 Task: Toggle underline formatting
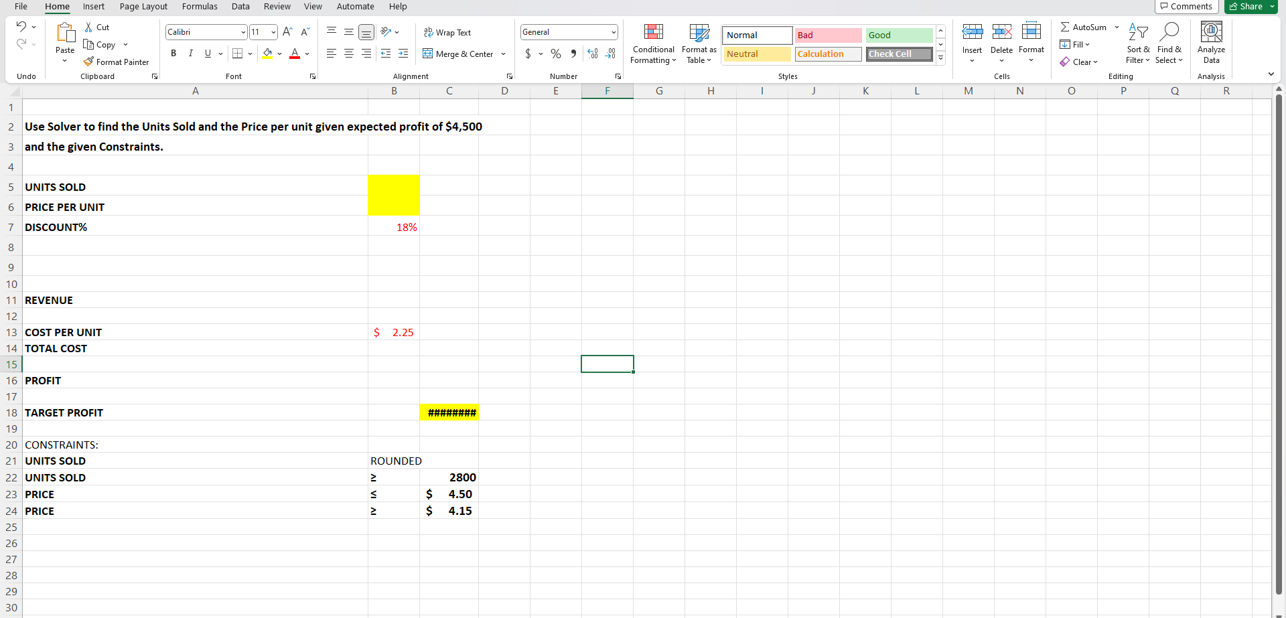coord(208,54)
